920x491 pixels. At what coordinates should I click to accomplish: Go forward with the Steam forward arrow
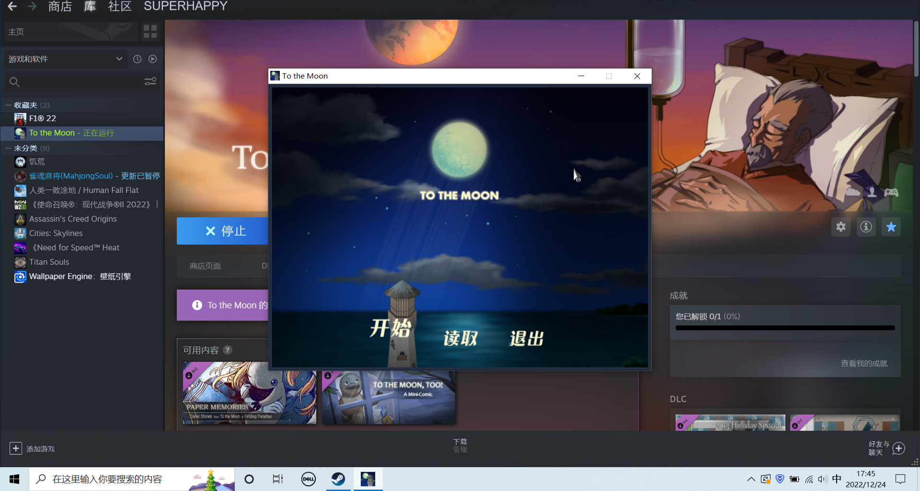pos(32,6)
